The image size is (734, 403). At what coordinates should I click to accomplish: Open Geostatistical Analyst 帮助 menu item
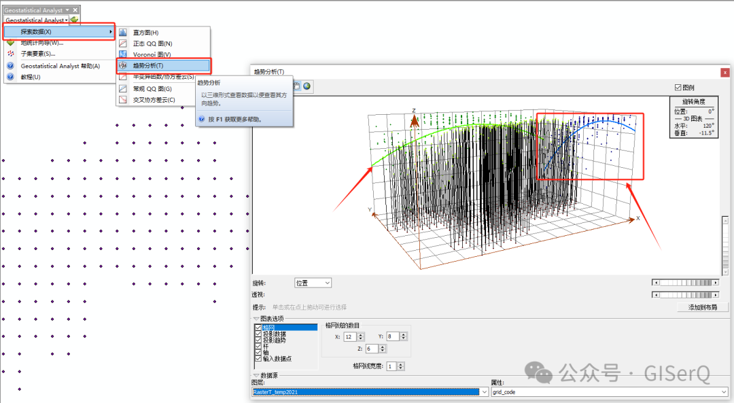click(x=60, y=66)
